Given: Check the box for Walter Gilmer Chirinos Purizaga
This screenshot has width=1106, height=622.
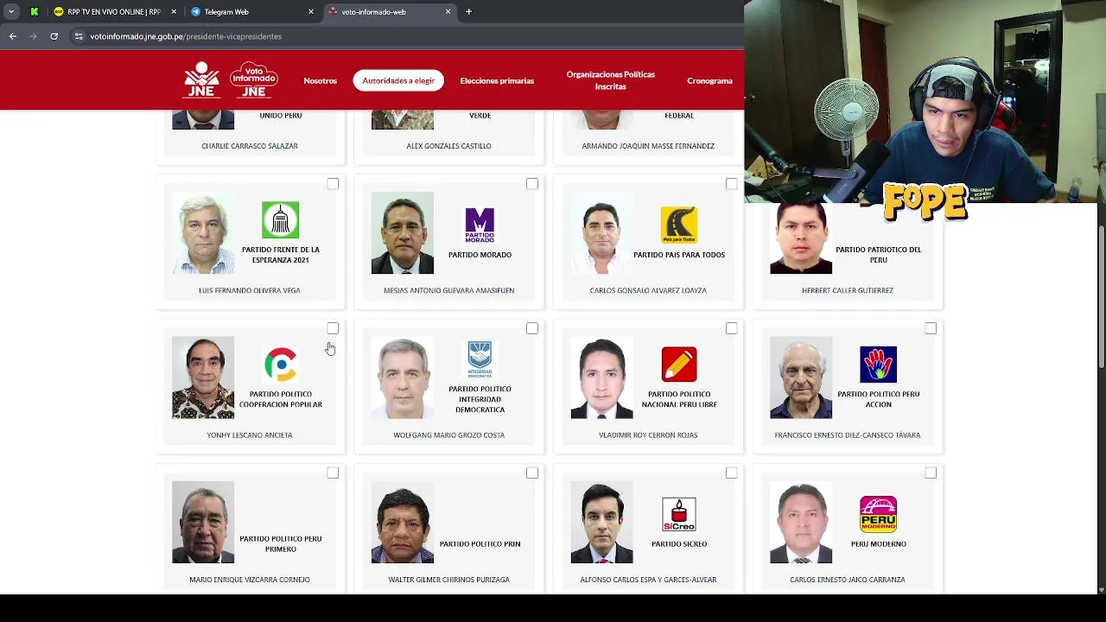Looking at the screenshot, I should click(x=532, y=473).
